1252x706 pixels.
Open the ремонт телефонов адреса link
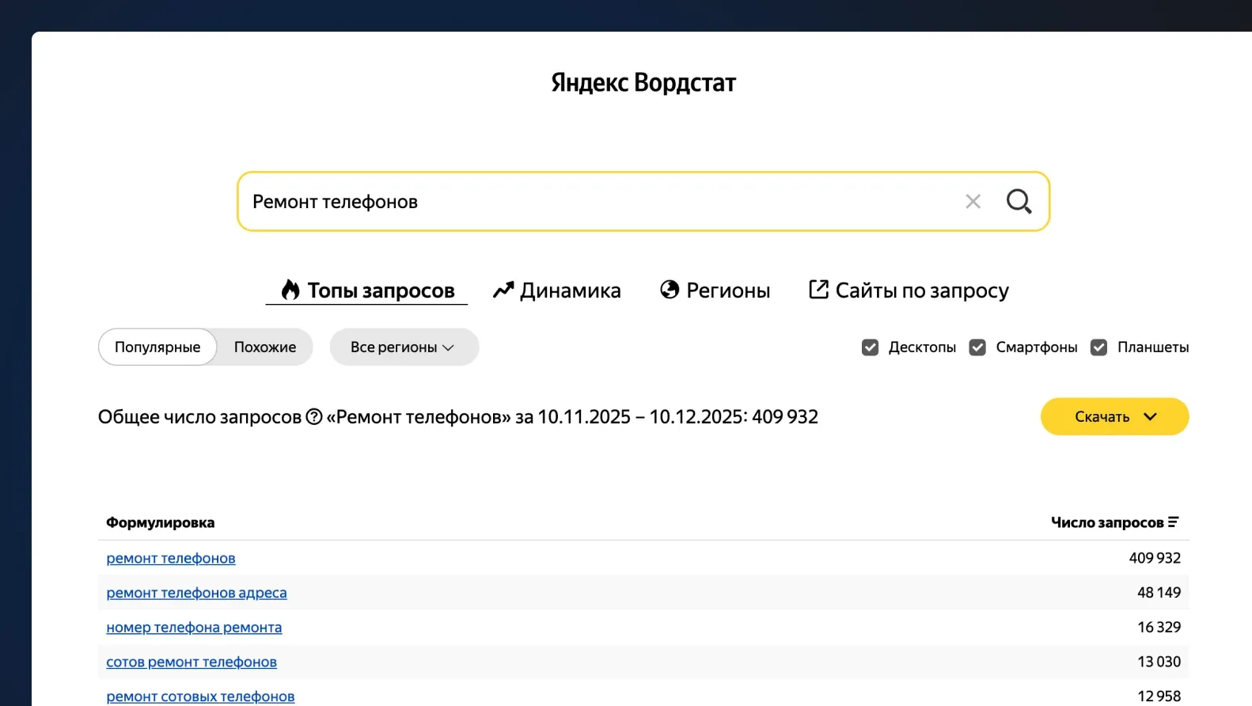(196, 593)
